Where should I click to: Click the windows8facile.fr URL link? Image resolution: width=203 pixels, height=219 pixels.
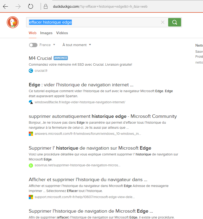pyautogui.click(x=80, y=102)
